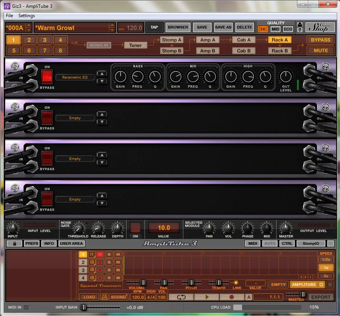Open the fourth rack slot Empty selector
Screen dimensions: 340x316
(x=75, y=199)
